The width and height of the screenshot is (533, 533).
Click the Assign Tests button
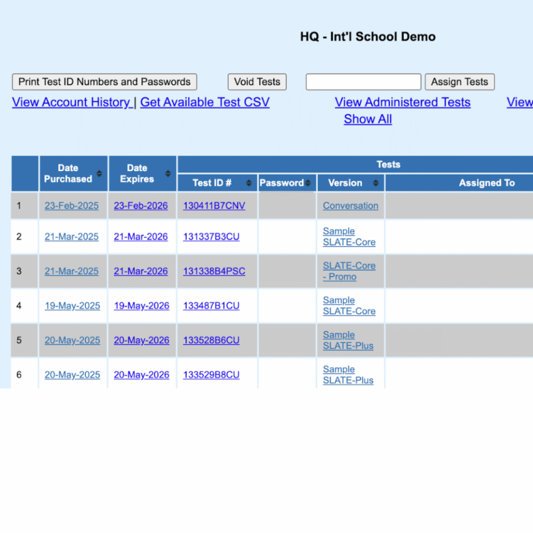[x=459, y=82]
